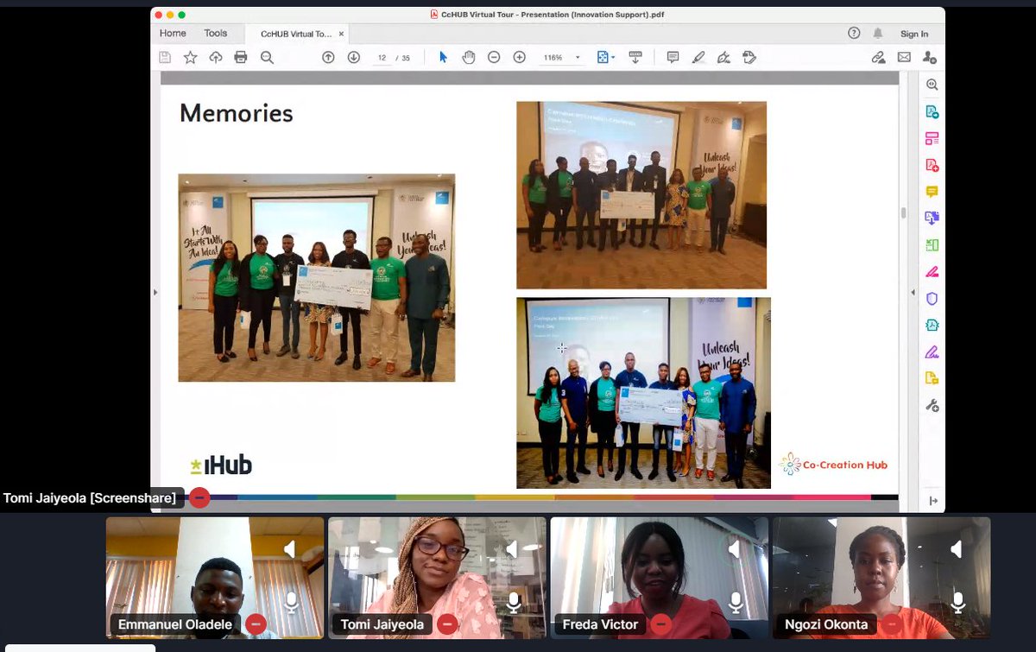
Task: Go to next page with down arrow
Action: [354, 57]
